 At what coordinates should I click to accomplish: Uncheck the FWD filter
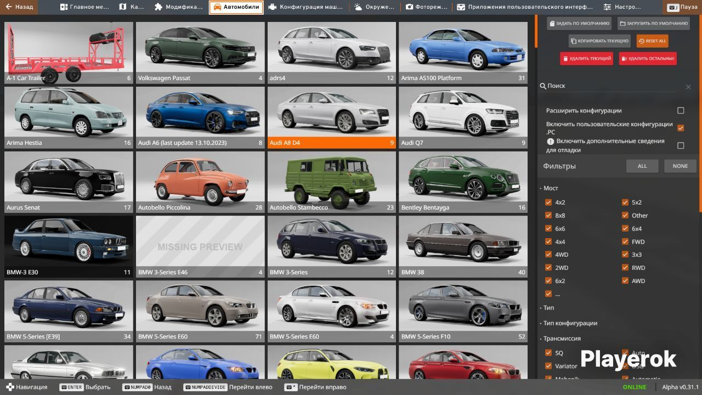pyautogui.click(x=625, y=241)
